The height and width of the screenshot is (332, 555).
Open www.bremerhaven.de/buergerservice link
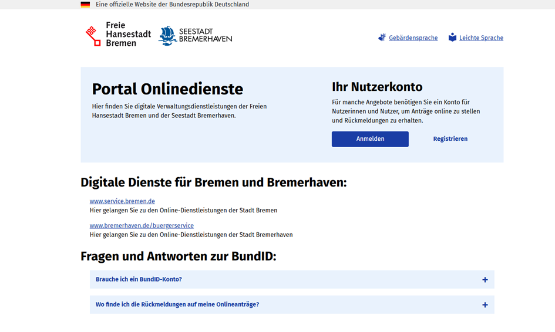142,226
